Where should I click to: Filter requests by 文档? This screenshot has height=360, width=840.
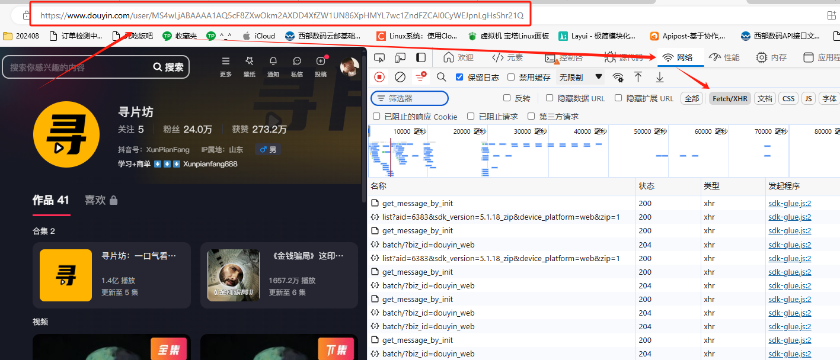[x=765, y=99]
